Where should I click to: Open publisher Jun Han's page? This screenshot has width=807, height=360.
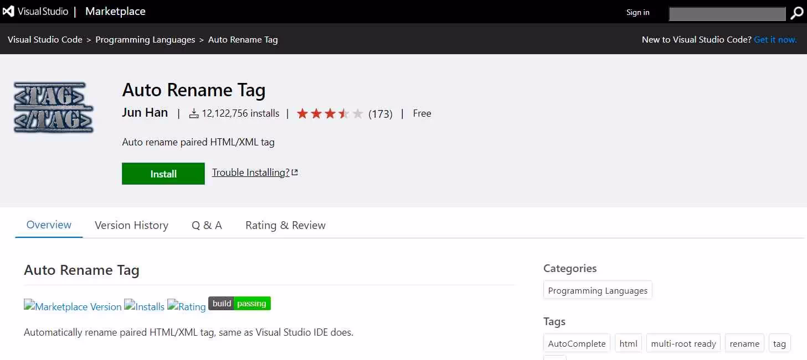(x=145, y=113)
